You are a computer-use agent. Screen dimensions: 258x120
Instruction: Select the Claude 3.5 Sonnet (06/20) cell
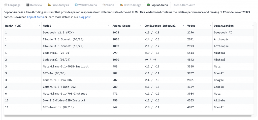pos(76,39)
